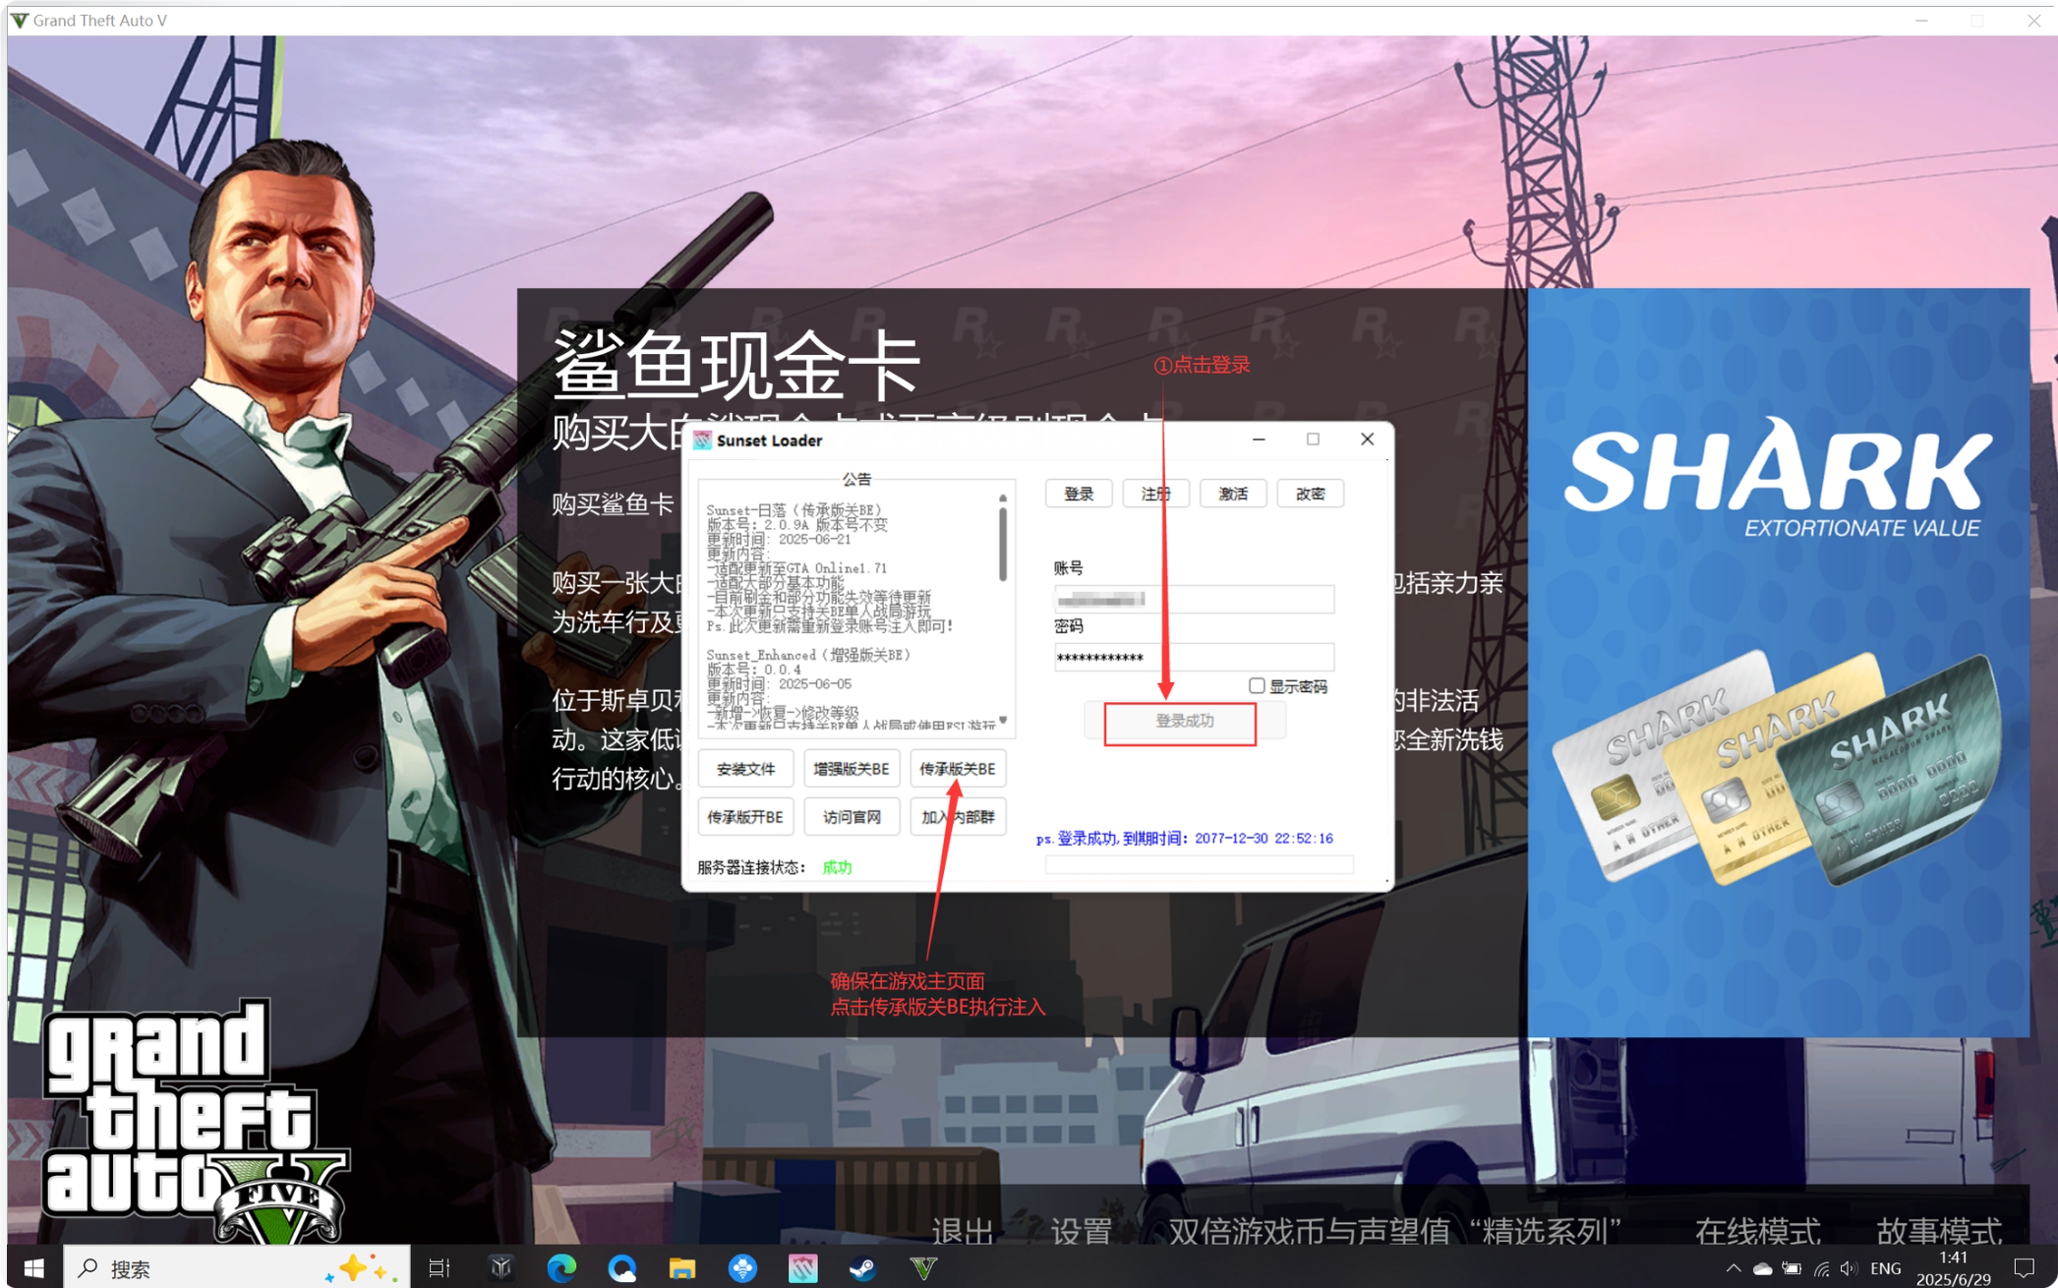The height and width of the screenshot is (1288, 2058).
Task: Click the 安装文件 button
Action: coord(745,769)
